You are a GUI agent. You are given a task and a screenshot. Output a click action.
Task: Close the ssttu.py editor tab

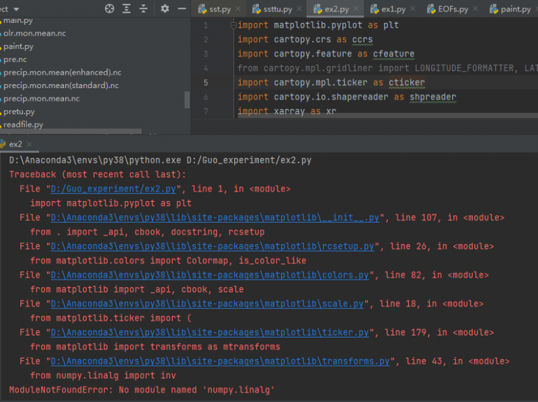click(x=299, y=9)
